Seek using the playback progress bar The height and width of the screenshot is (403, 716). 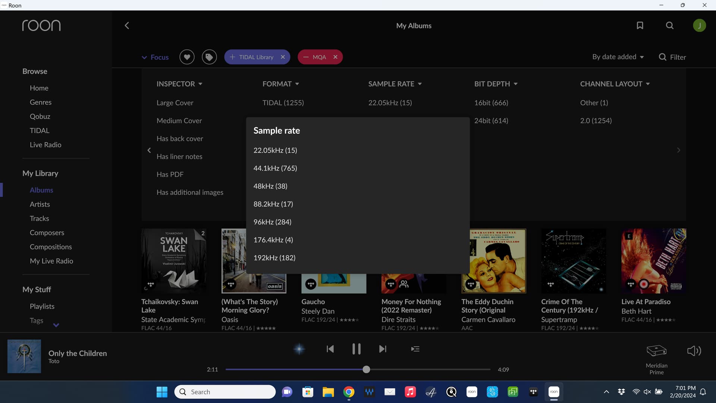point(358,369)
